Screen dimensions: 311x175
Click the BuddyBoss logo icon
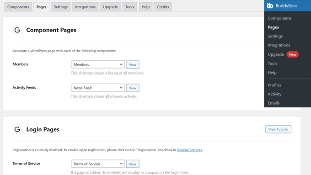[x=270, y=5]
